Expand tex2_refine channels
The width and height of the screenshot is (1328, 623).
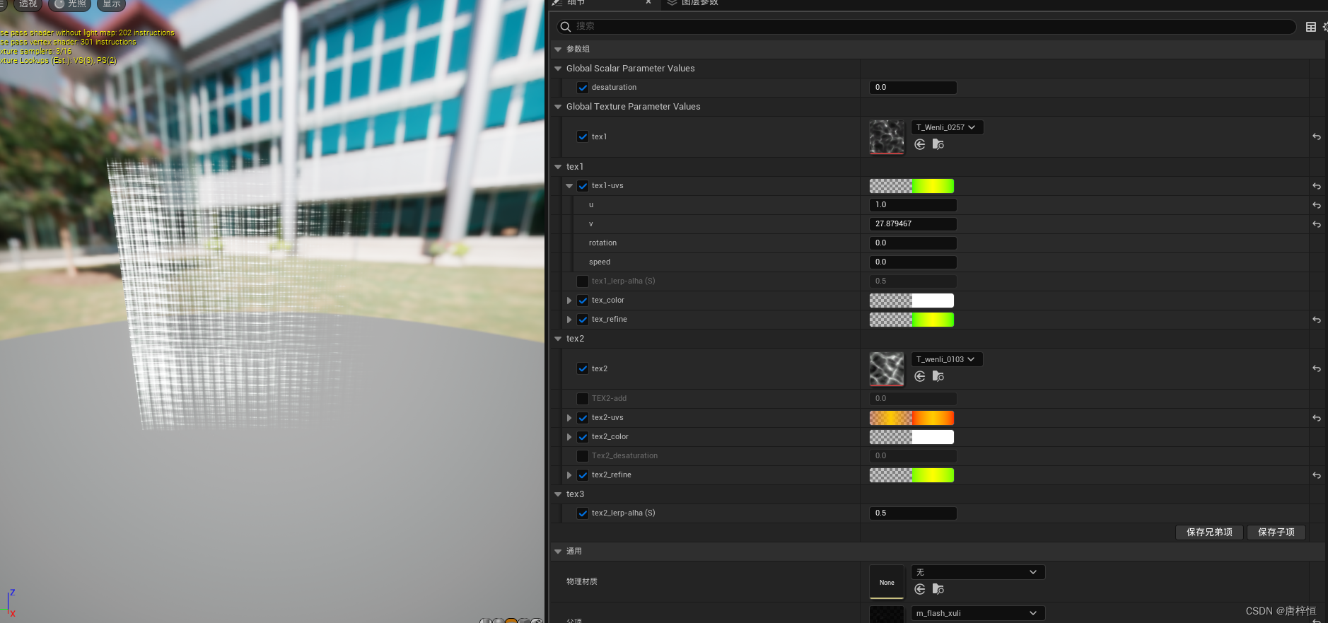[569, 475]
